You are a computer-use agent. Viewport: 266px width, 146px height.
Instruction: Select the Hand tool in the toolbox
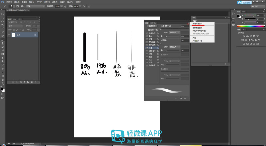tap(3, 80)
